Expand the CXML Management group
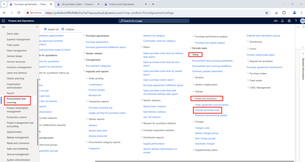This screenshot has width=305, height=162. (x=248, y=87)
